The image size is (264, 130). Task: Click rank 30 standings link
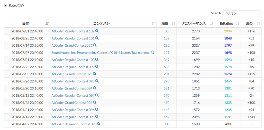point(167,31)
